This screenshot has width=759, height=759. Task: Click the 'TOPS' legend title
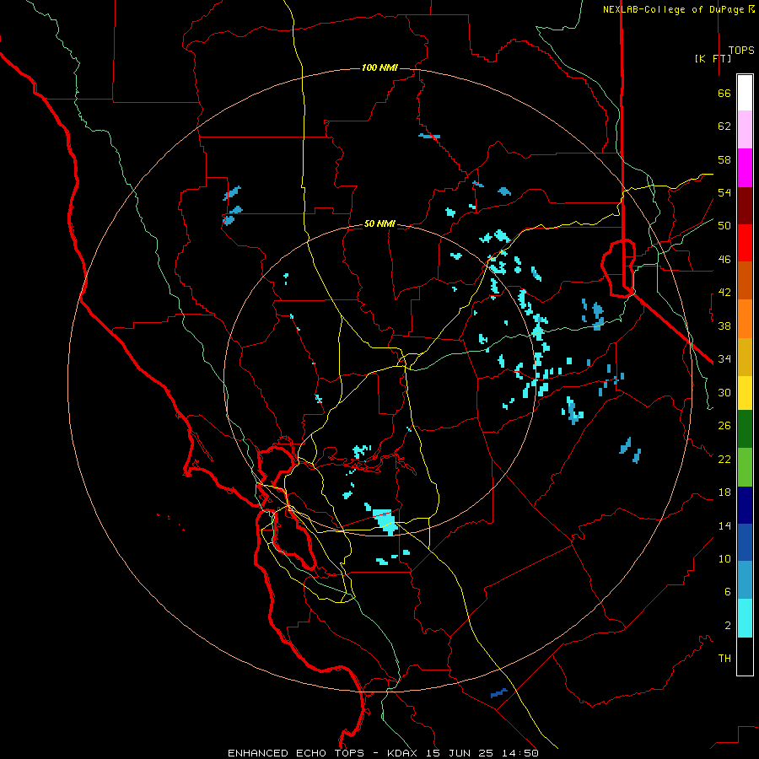click(741, 51)
